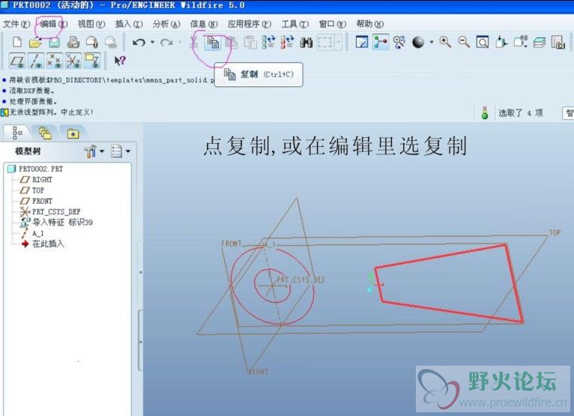
Task: Open the selection box dropdown arrow
Action: click(x=339, y=43)
